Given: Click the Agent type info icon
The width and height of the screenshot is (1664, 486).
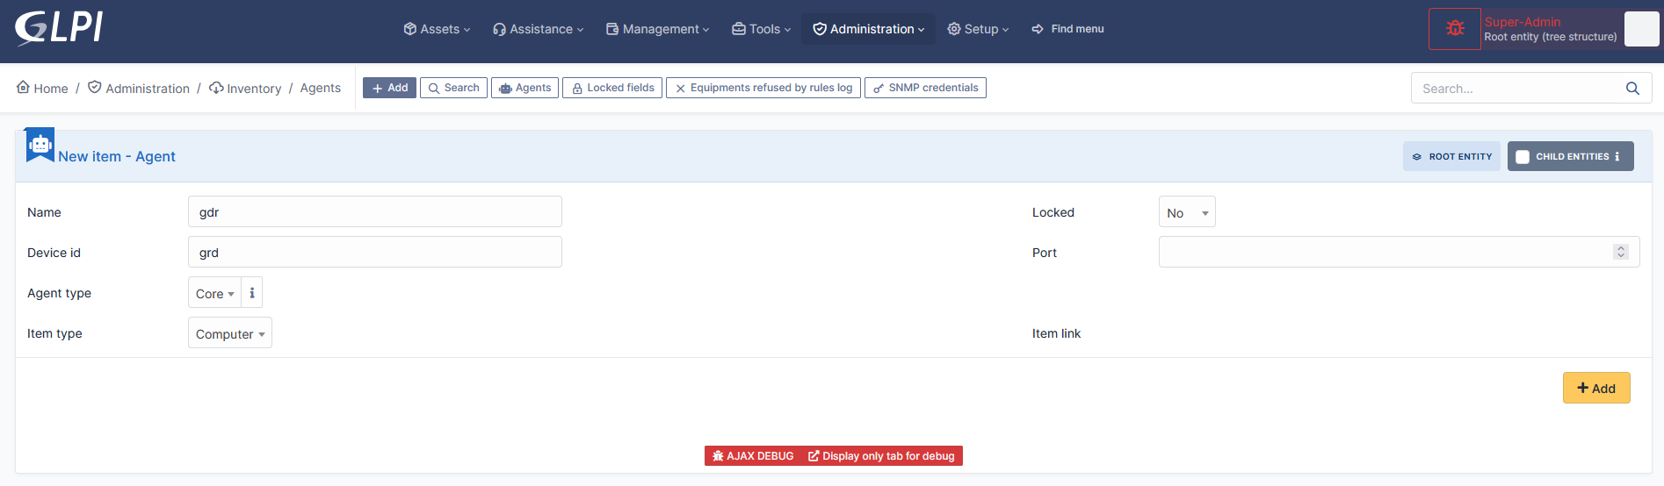Looking at the screenshot, I should pyautogui.click(x=252, y=293).
